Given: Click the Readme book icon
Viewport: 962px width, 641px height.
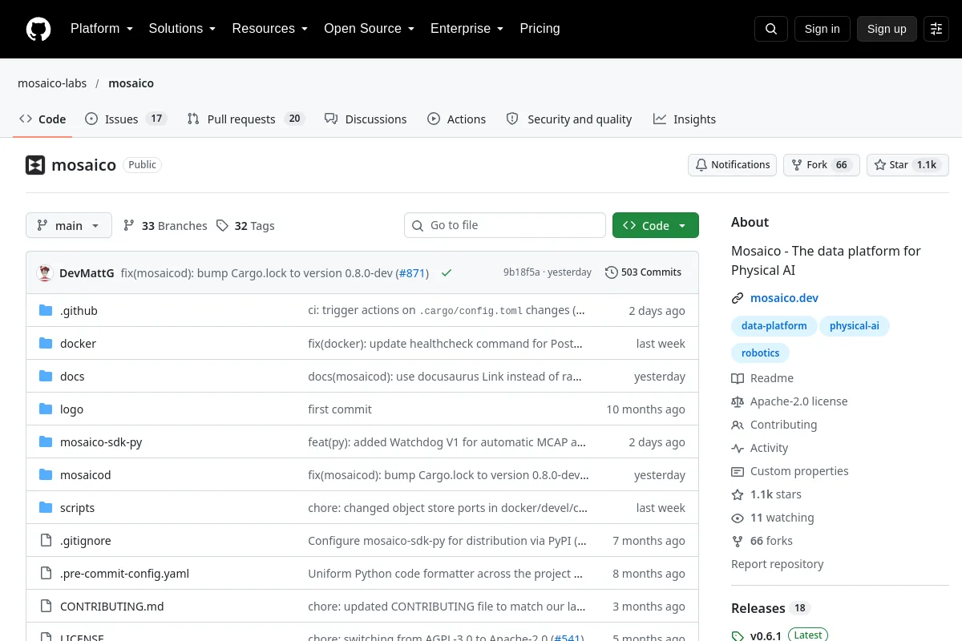Looking at the screenshot, I should [x=738, y=378].
